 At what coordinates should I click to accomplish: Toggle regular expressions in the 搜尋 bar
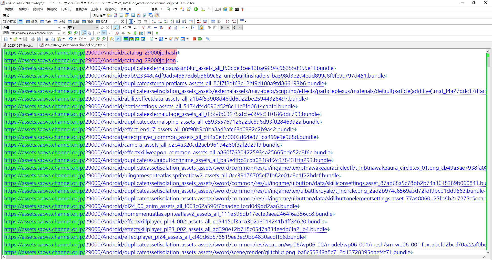(x=97, y=33)
